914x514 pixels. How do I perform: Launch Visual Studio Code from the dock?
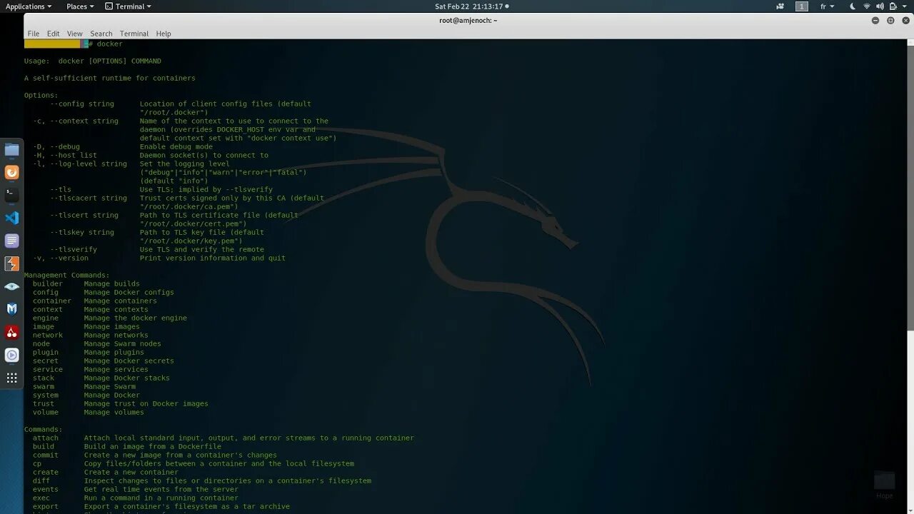click(x=11, y=218)
